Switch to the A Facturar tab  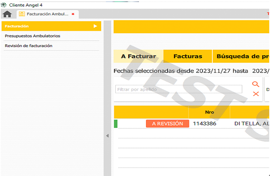(x=138, y=56)
